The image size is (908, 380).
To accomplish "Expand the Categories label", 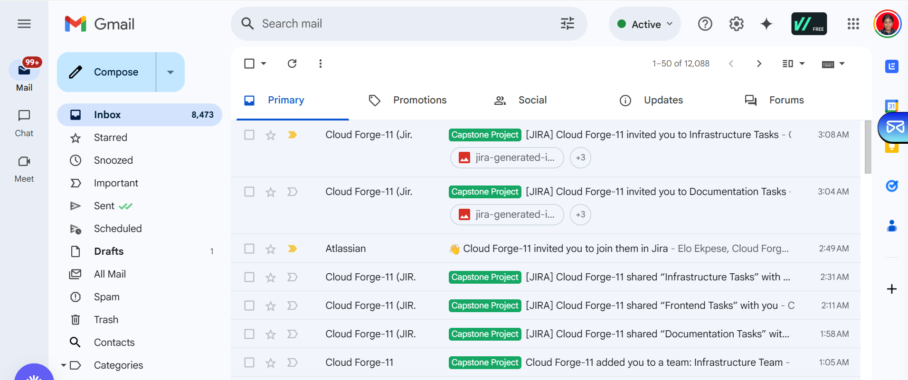I will click(63, 365).
